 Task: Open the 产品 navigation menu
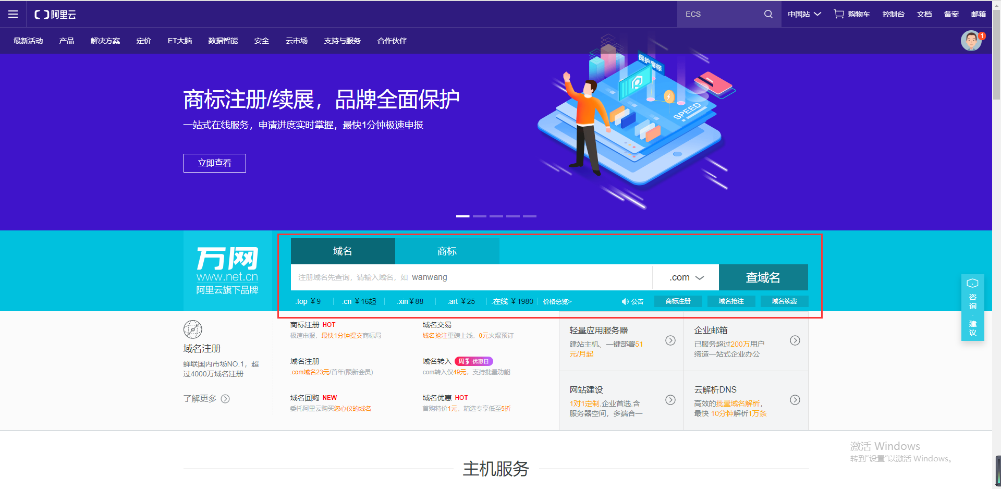(x=67, y=41)
